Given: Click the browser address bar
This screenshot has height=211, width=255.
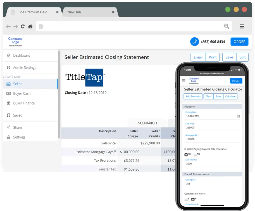Looking at the screenshot, I should tap(134, 26).
